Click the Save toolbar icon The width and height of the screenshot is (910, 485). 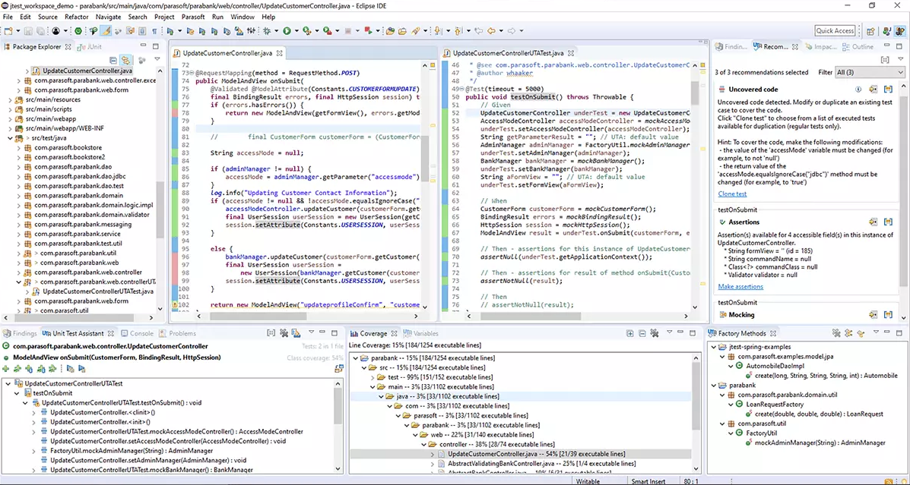[x=28, y=30]
